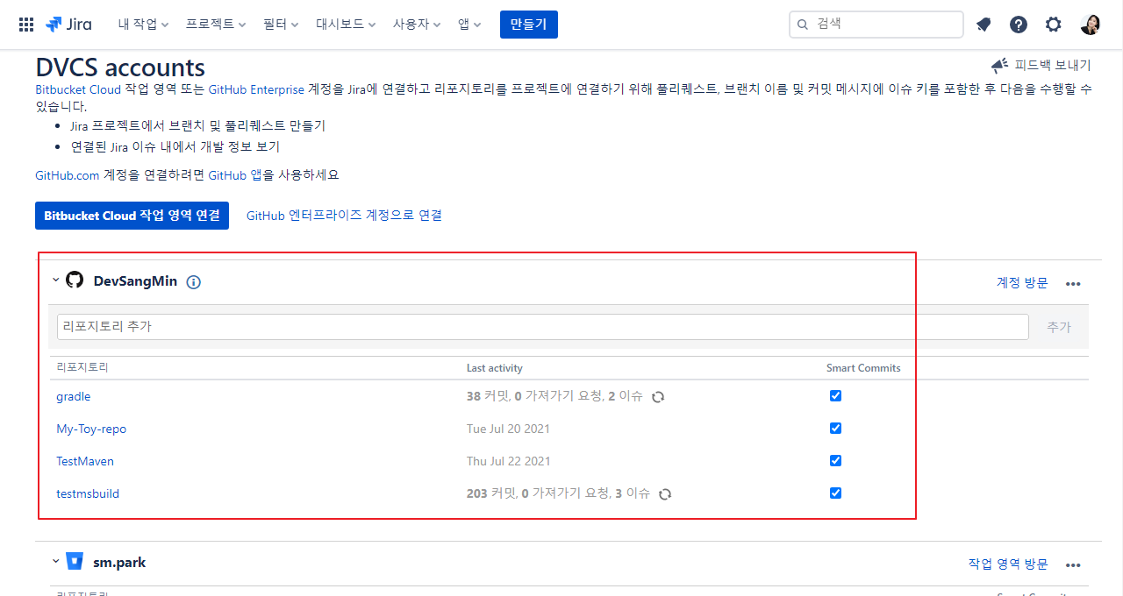This screenshot has width=1123, height=596.
Task: Click the 추가 button for DevSangMin
Action: pos(1059,327)
